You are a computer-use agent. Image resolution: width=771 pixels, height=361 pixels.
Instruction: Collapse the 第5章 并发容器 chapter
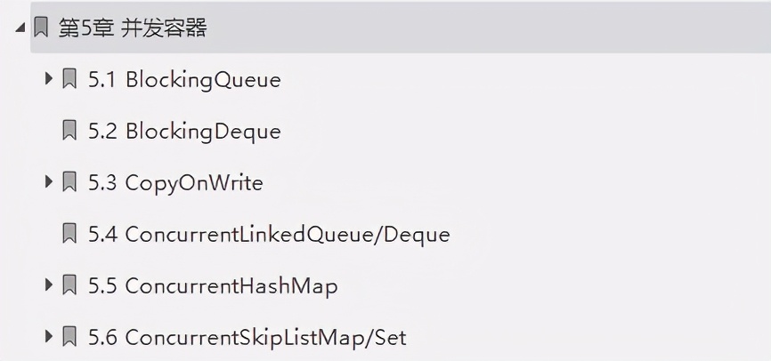(20, 28)
